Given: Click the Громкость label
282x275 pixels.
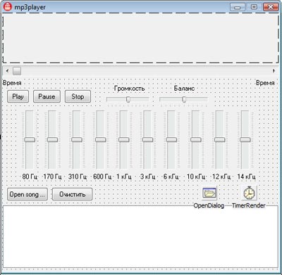Looking at the screenshot, I should [129, 89].
